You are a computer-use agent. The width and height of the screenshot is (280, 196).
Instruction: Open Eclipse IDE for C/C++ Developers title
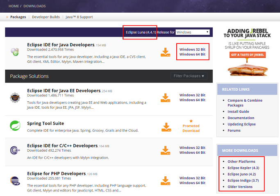click(x=62, y=146)
